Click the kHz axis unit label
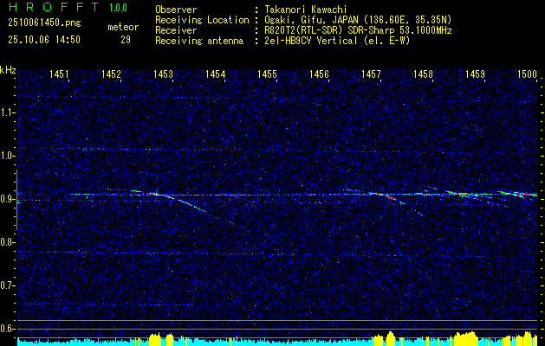545x346 pixels. (x=8, y=70)
